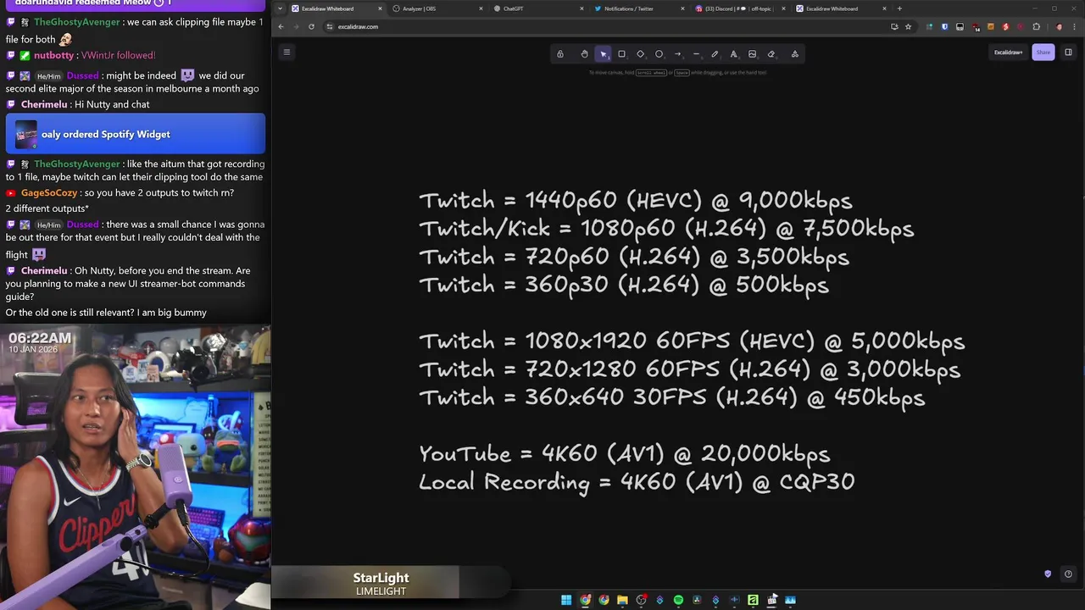The height and width of the screenshot is (610, 1085).
Task: Open Chrome three-dot menu
Action: (1074, 26)
